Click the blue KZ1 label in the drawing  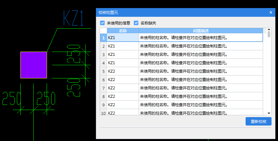coord(74,18)
